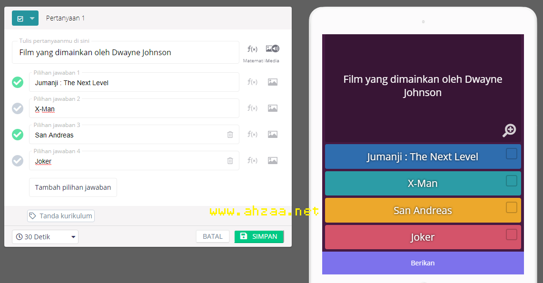Select red Joker answer in preview

pyautogui.click(x=423, y=237)
